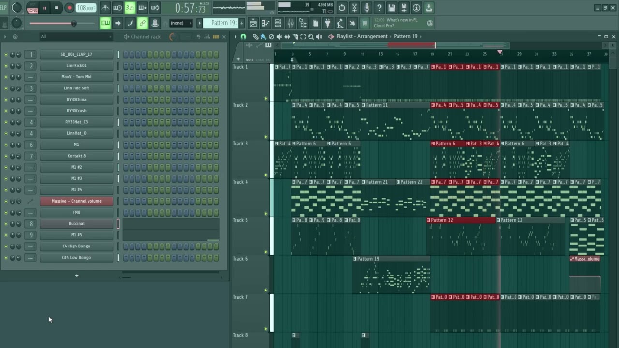Click the microphone one-click recording icon
619x348 pixels.
(367, 8)
